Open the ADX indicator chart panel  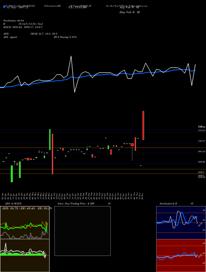click(x=25, y=223)
